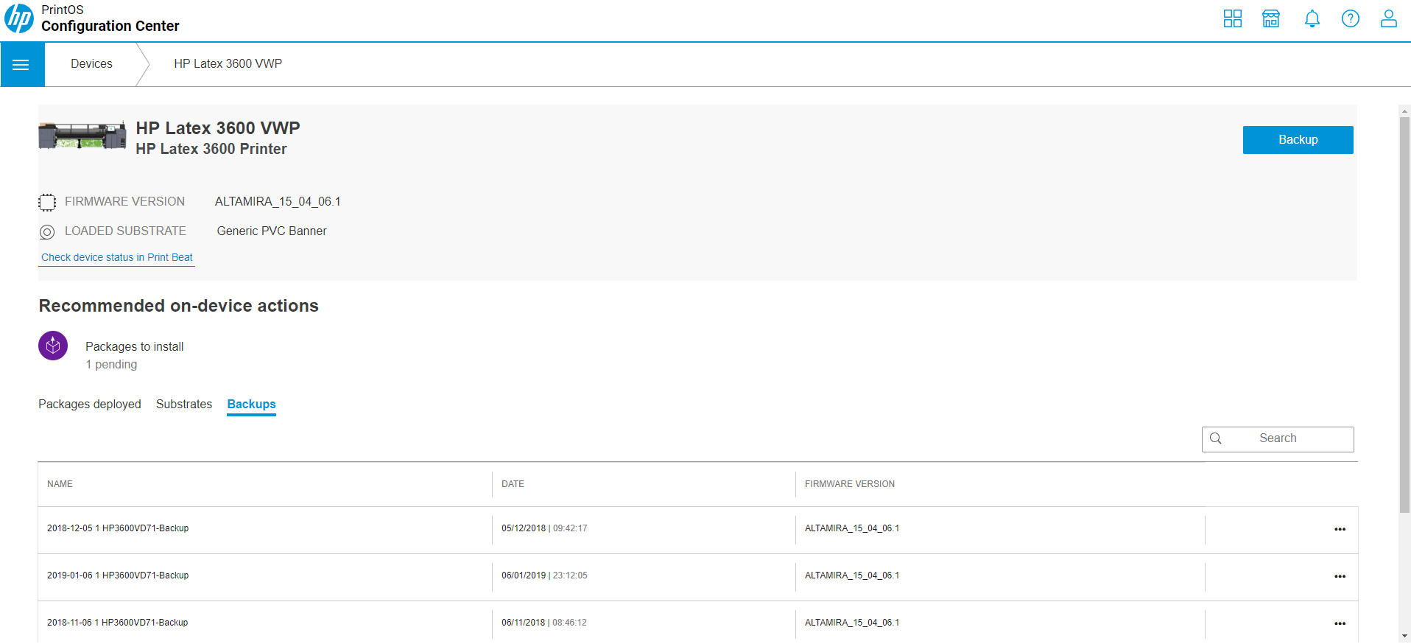Click the search magnifier icon
This screenshot has height=644, width=1411.
point(1216,438)
